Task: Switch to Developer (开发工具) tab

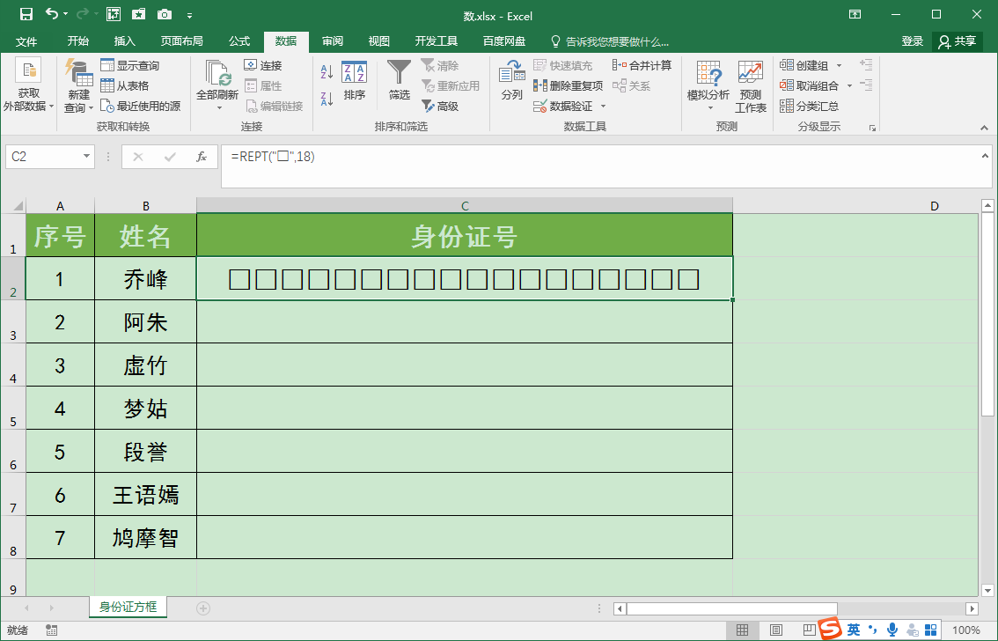Action: point(436,41)
